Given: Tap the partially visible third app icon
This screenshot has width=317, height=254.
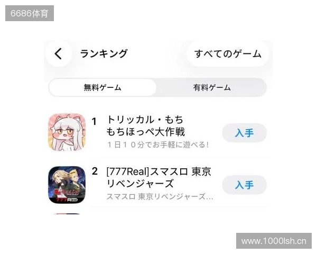Looking at the screenshot, I should click(67, 213).
